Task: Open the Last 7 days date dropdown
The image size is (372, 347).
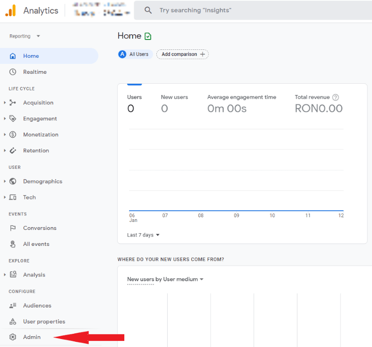Action: point(144,235)
